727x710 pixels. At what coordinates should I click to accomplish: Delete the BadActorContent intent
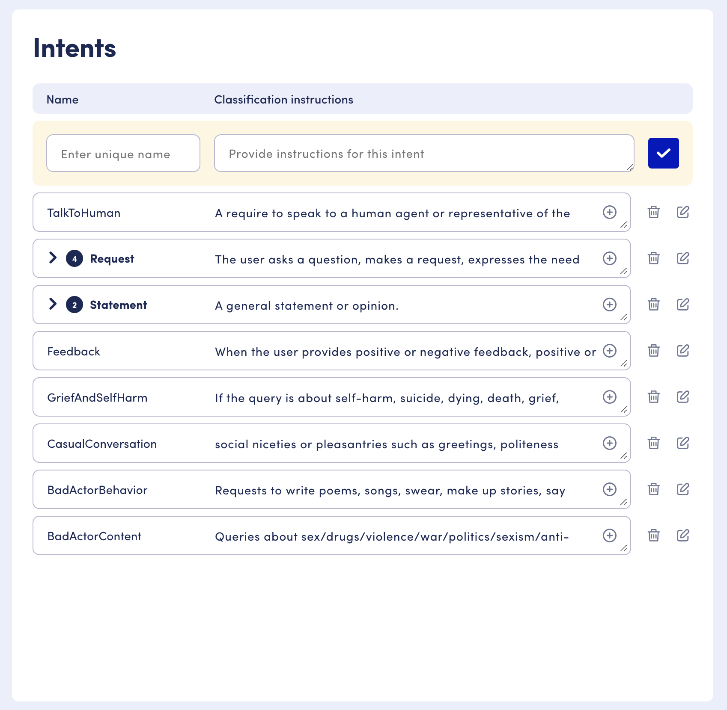(x=653, y=535)
